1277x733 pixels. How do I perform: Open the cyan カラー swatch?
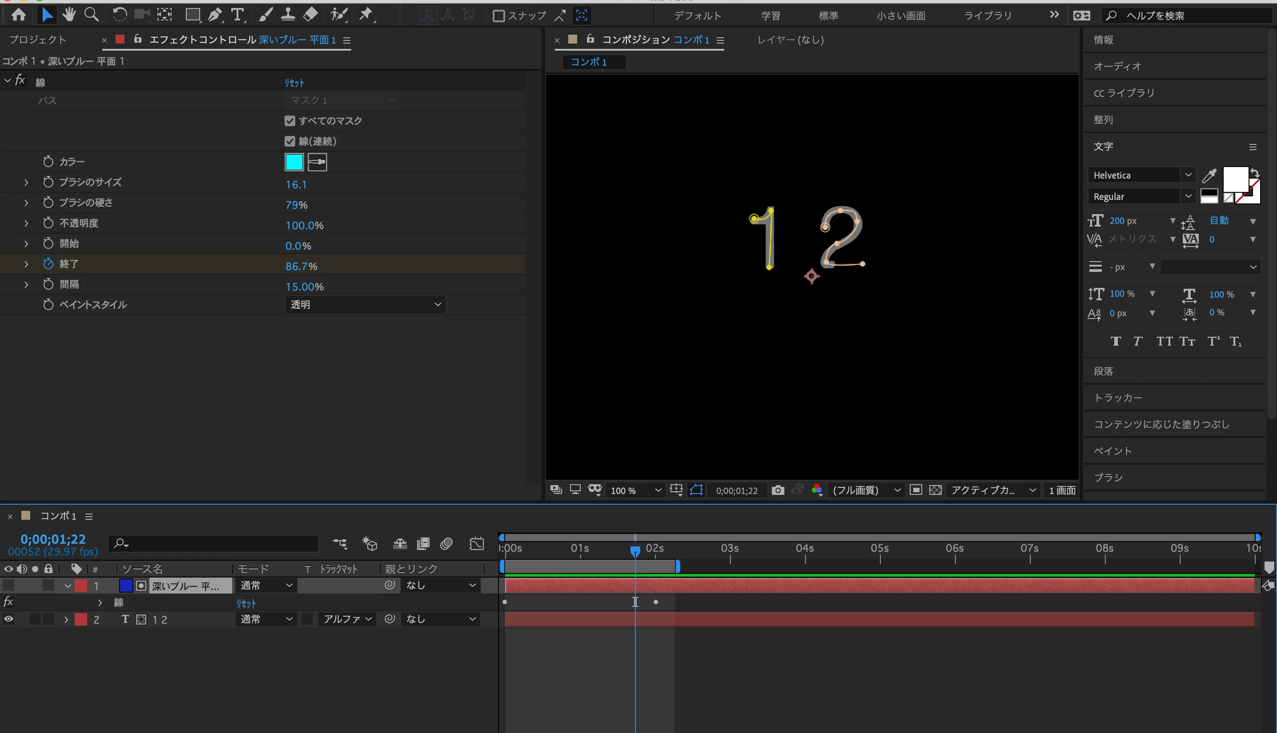[294, 162]
